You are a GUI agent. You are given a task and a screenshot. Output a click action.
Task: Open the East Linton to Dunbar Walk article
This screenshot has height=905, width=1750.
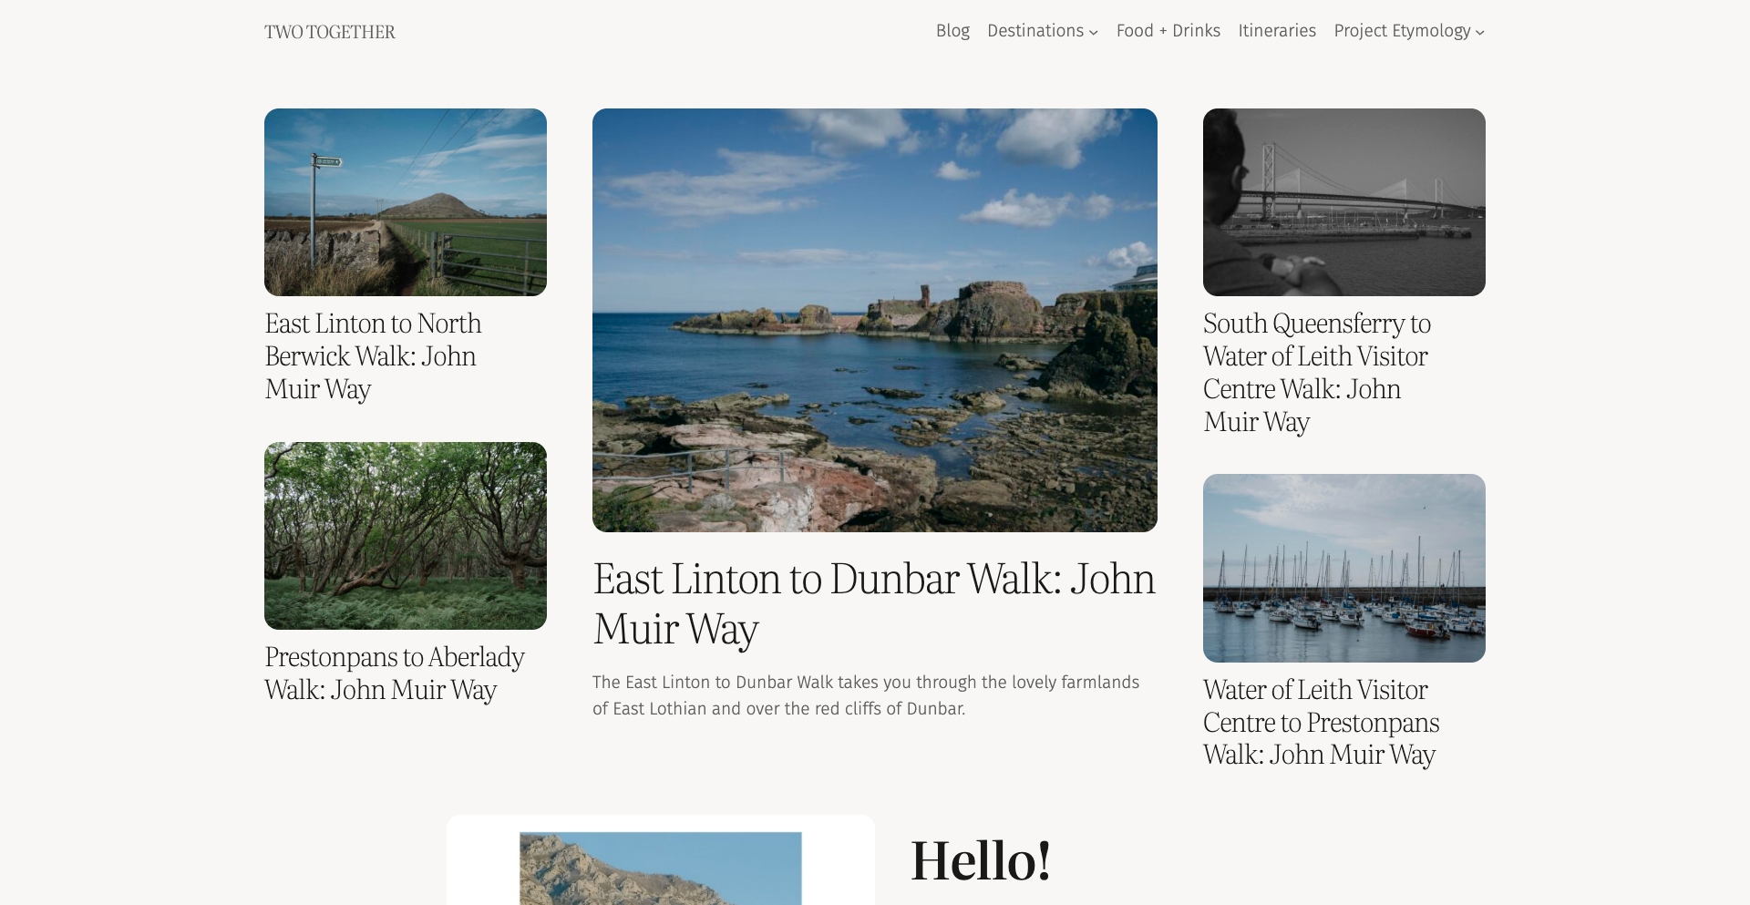pyautogui.click(x=873, y=603)
